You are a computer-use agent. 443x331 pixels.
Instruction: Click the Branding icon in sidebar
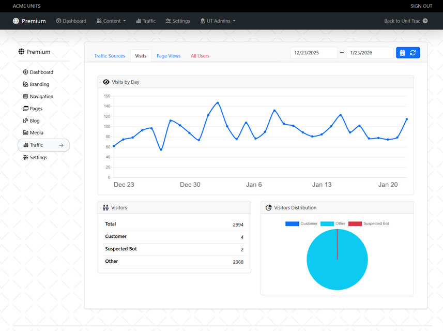25,84
